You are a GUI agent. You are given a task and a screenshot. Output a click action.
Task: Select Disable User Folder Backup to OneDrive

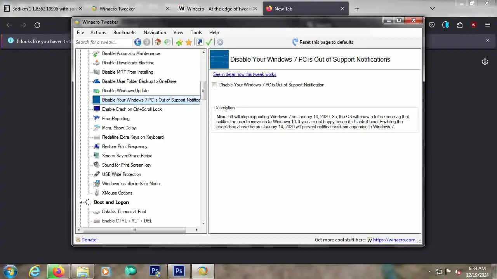[x=139, y=81]
